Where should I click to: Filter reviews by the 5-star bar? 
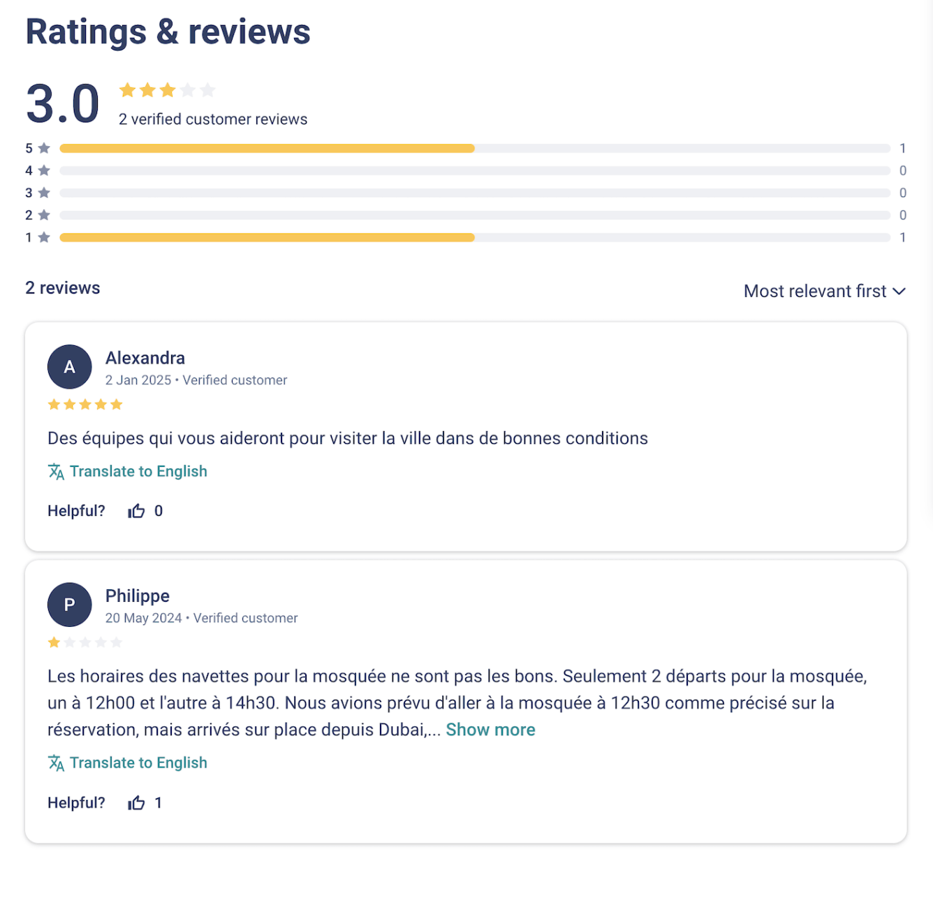pos(475,148)
